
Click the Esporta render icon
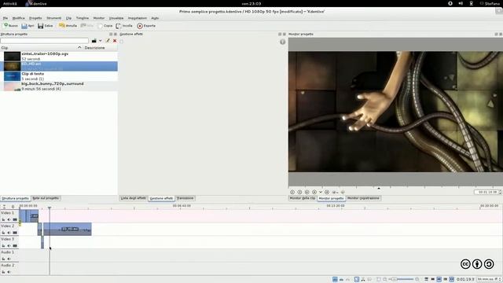point(140,26)
